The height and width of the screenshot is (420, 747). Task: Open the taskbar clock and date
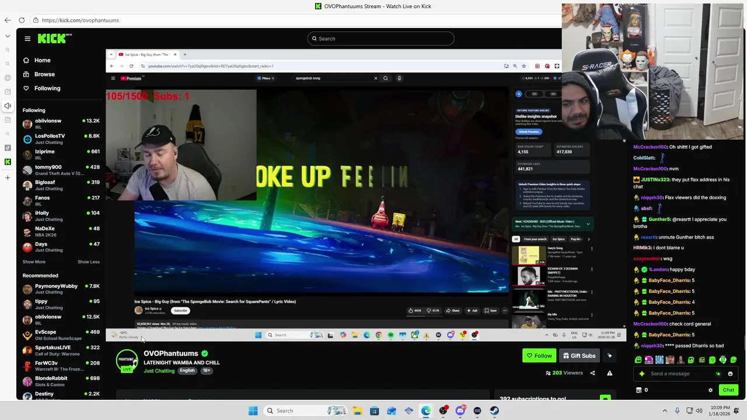[720, 411]
